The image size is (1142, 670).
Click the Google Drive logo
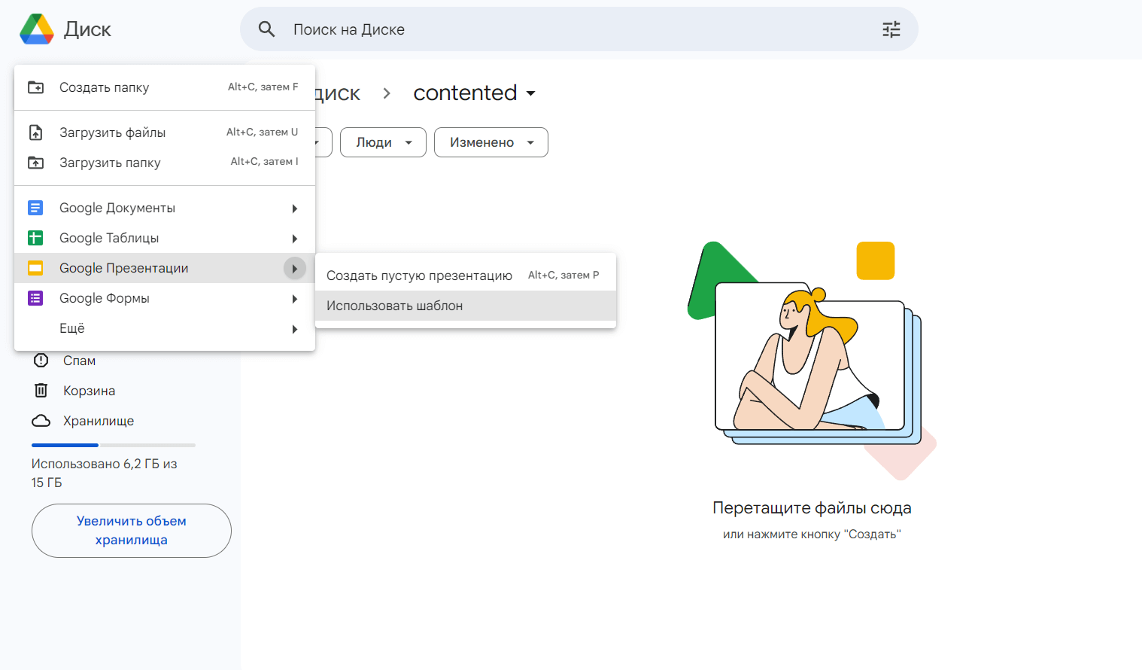point(37,29)
